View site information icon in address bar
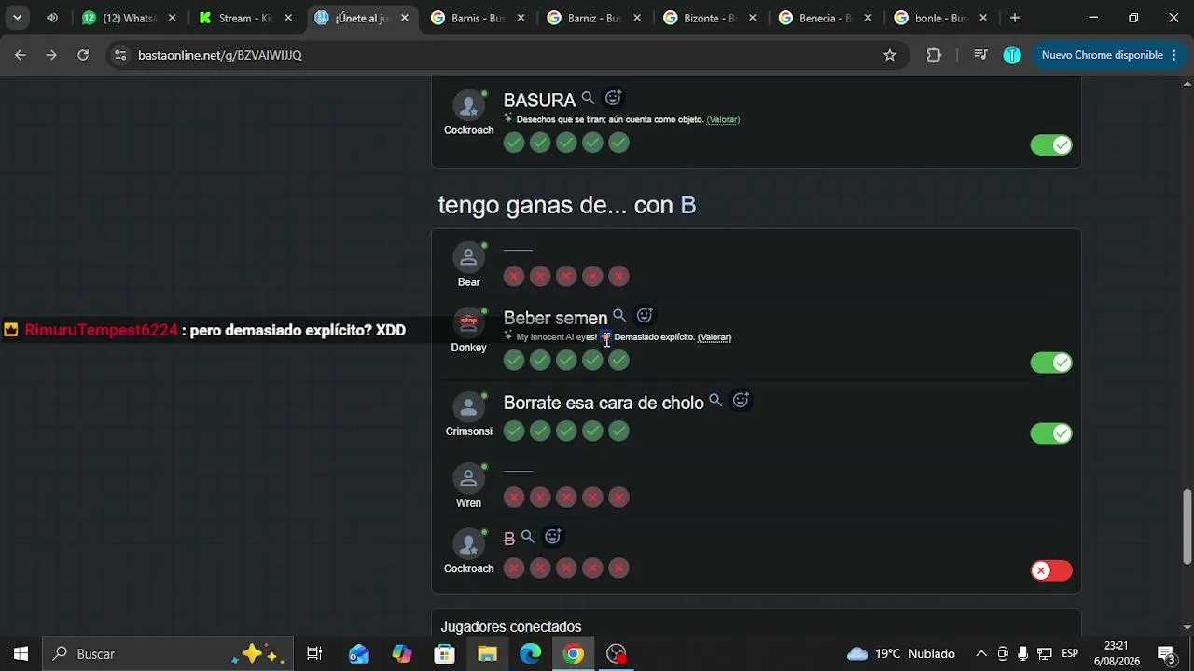Image resolution: width=1194 pixels, height=671 pixels. tap(119, 55)
